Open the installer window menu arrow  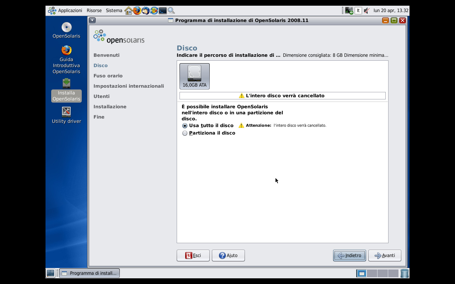tap(92, 21)
